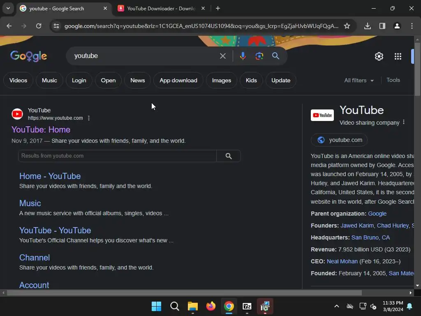This screenshot has width=421, height=316.
Task: Open Chrome downloads icon
Action: tap(368, 26)
